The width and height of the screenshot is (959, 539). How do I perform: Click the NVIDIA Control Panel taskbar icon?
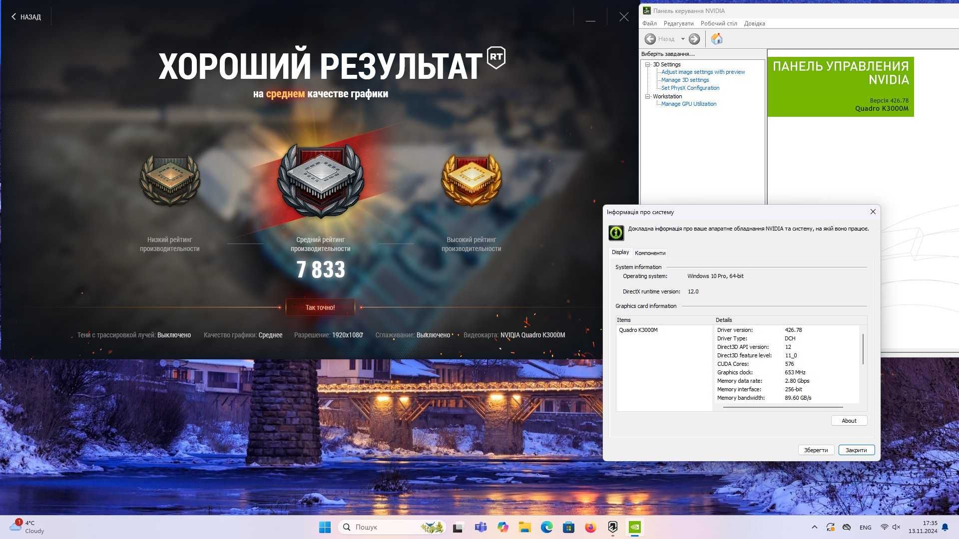634,527
